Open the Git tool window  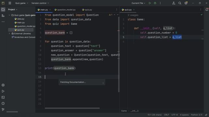point(3,110)
